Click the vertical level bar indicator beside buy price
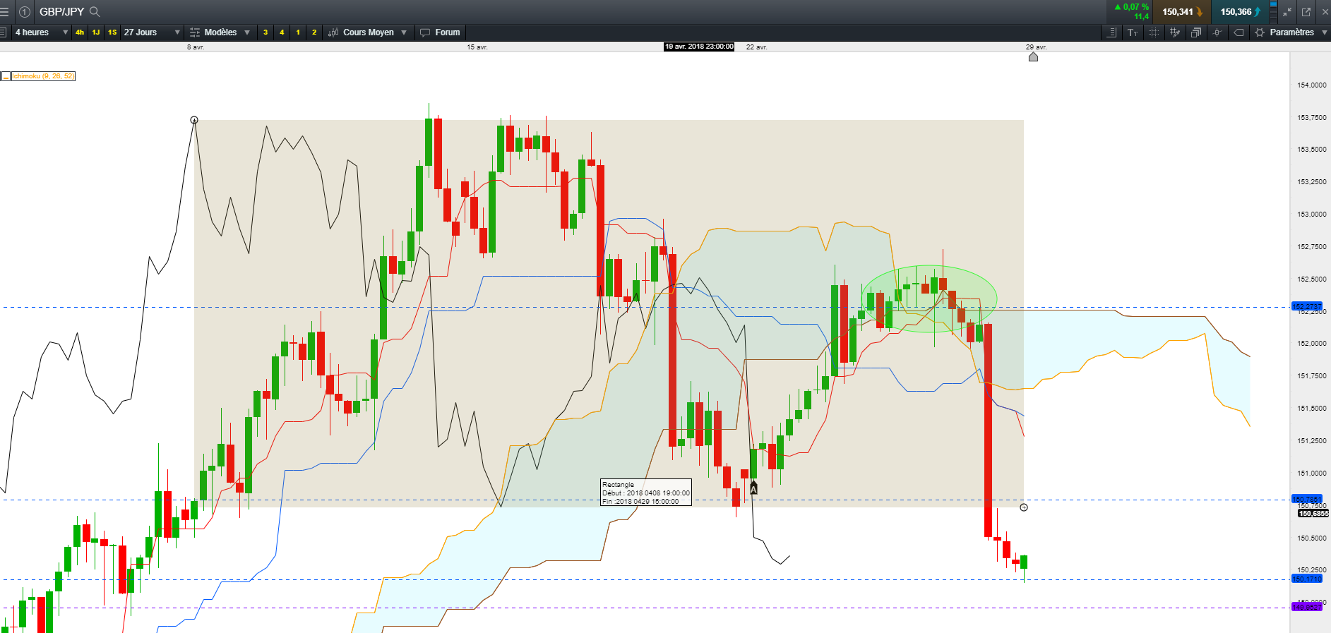 (1273, 12)
